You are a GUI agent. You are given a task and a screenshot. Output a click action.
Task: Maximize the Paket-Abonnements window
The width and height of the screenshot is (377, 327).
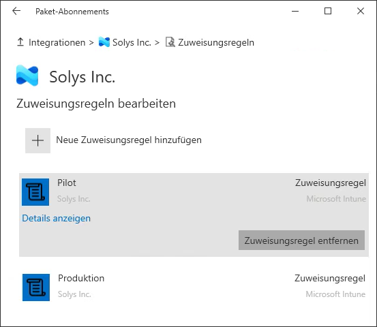click(328, 11)
